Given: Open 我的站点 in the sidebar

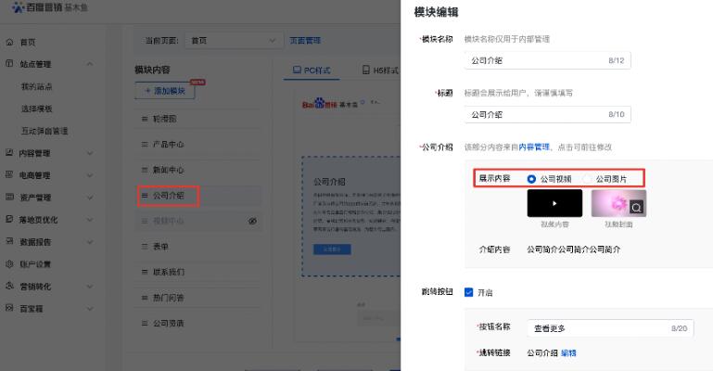Looking at the screenshot, I should (36, 86).
